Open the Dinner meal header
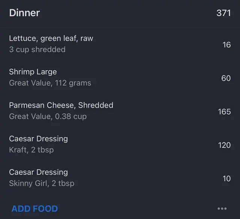Viewport: 240px width, 219px height. click(x=120, y=13)
